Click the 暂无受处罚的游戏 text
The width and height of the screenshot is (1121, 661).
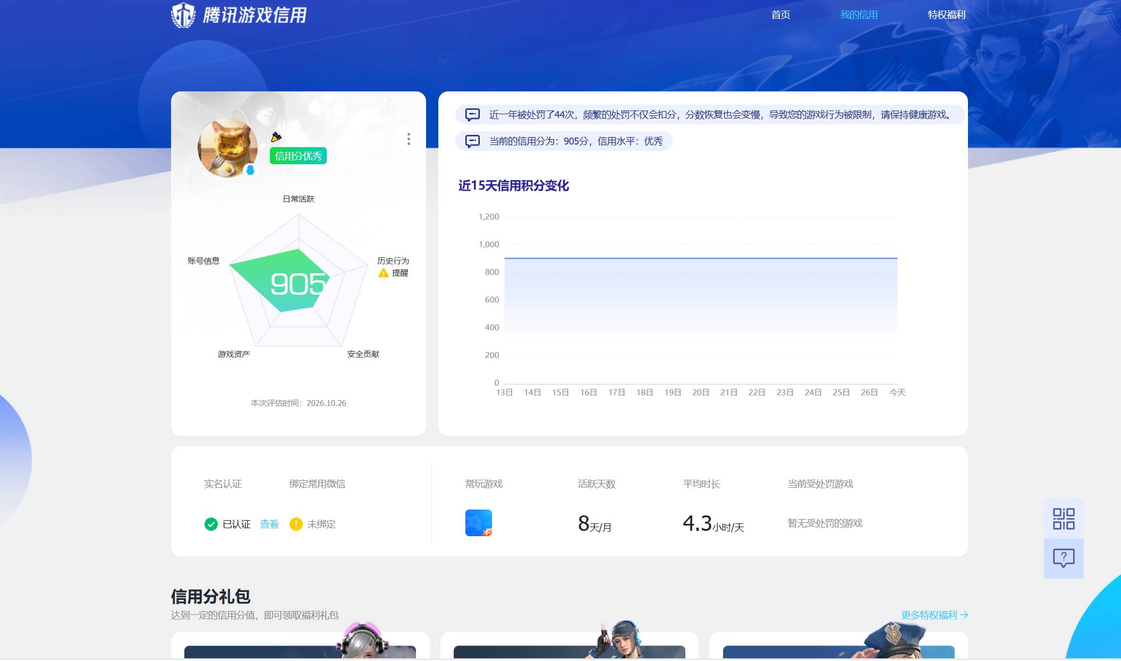tap(825, 523)
